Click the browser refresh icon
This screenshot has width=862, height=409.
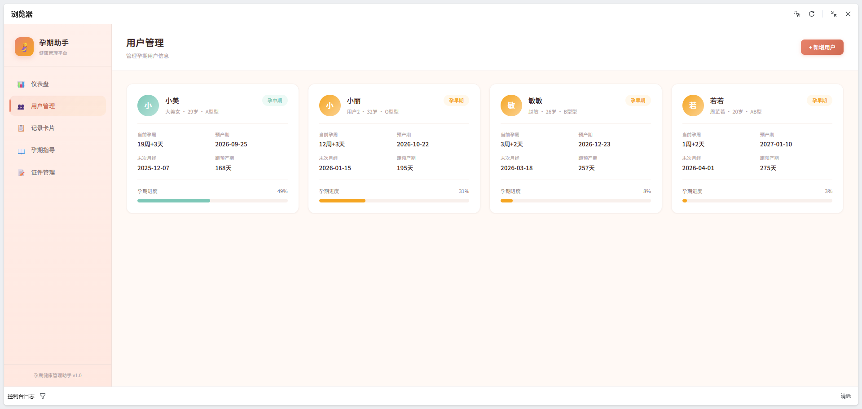812,14
